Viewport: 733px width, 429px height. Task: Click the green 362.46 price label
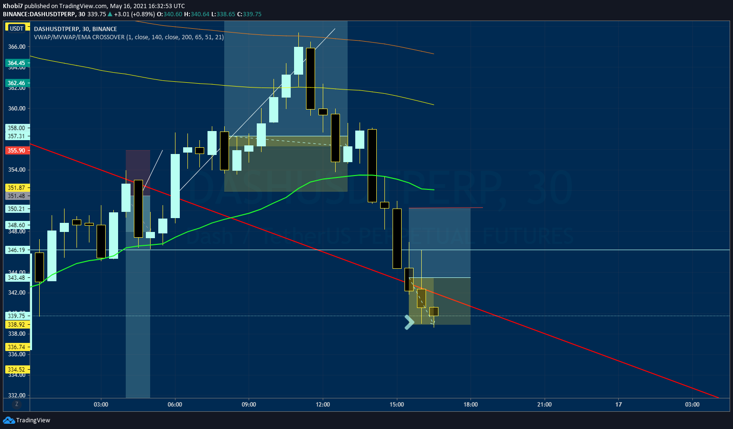coord(17,83)
